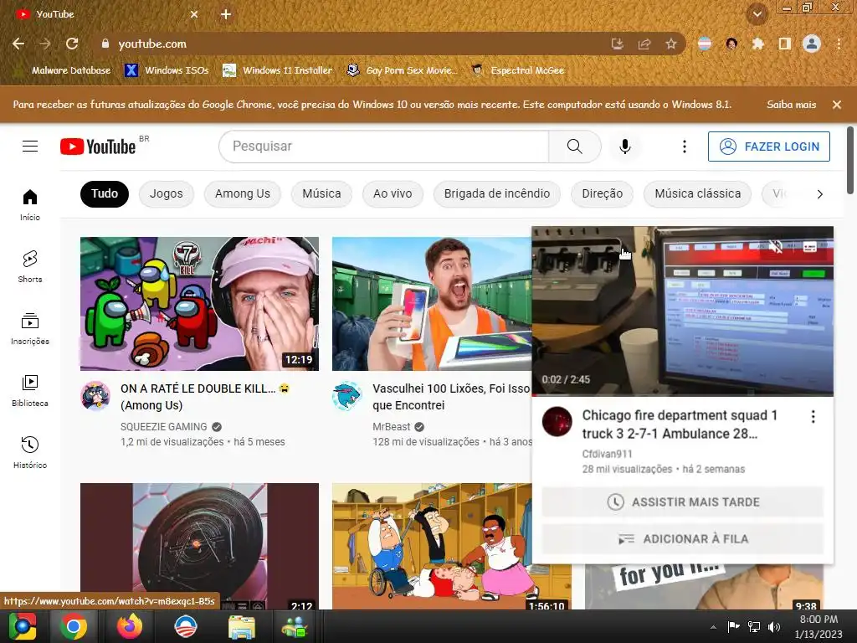Open the SQUEEZIE GAMING channel name

164,426
